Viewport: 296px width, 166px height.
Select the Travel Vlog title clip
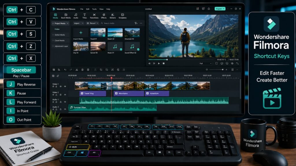tap(93, 93)
